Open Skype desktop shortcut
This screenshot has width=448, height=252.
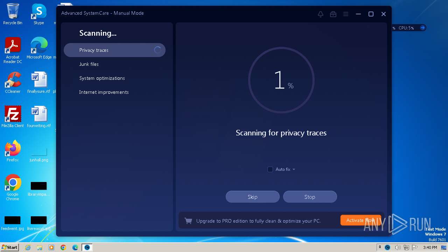click(39, 14)
